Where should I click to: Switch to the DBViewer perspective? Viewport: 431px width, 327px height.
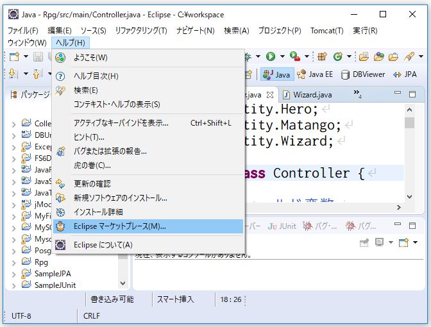(363, 74)
